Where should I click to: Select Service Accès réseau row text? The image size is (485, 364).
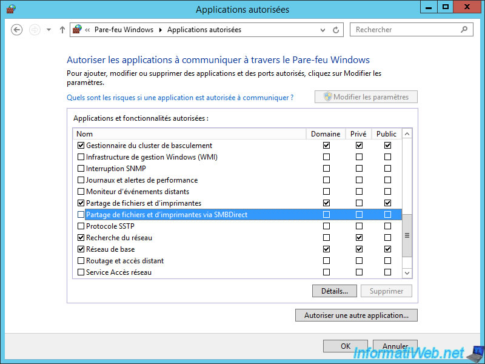(x=119, y=272)
